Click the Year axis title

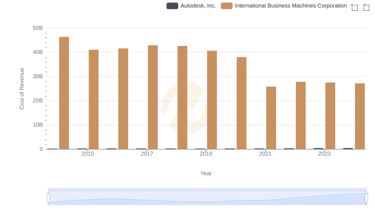(206, 173)
